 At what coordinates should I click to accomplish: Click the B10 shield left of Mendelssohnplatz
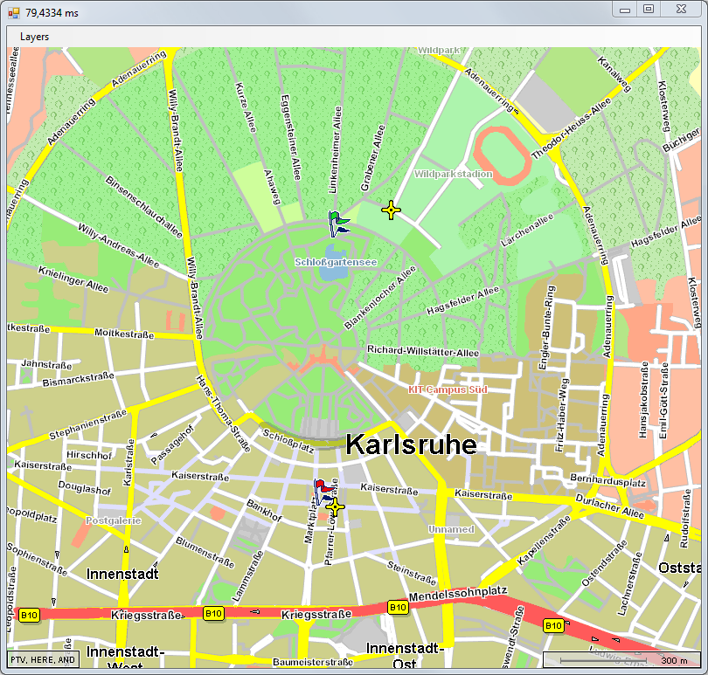point(399,607)
